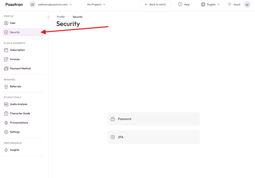Click the Back to old UI button
Viewport: 255px width, 178px height.
pos(155,4)
